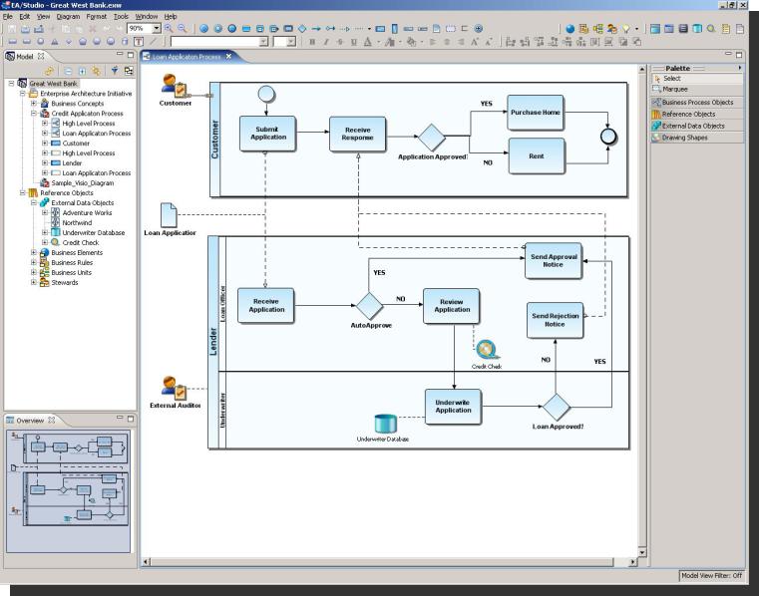Image resolution: width=759 pixels, height=596 pixels.
Task: Select the Overview panel tab
Action: (x=30, y=421)
